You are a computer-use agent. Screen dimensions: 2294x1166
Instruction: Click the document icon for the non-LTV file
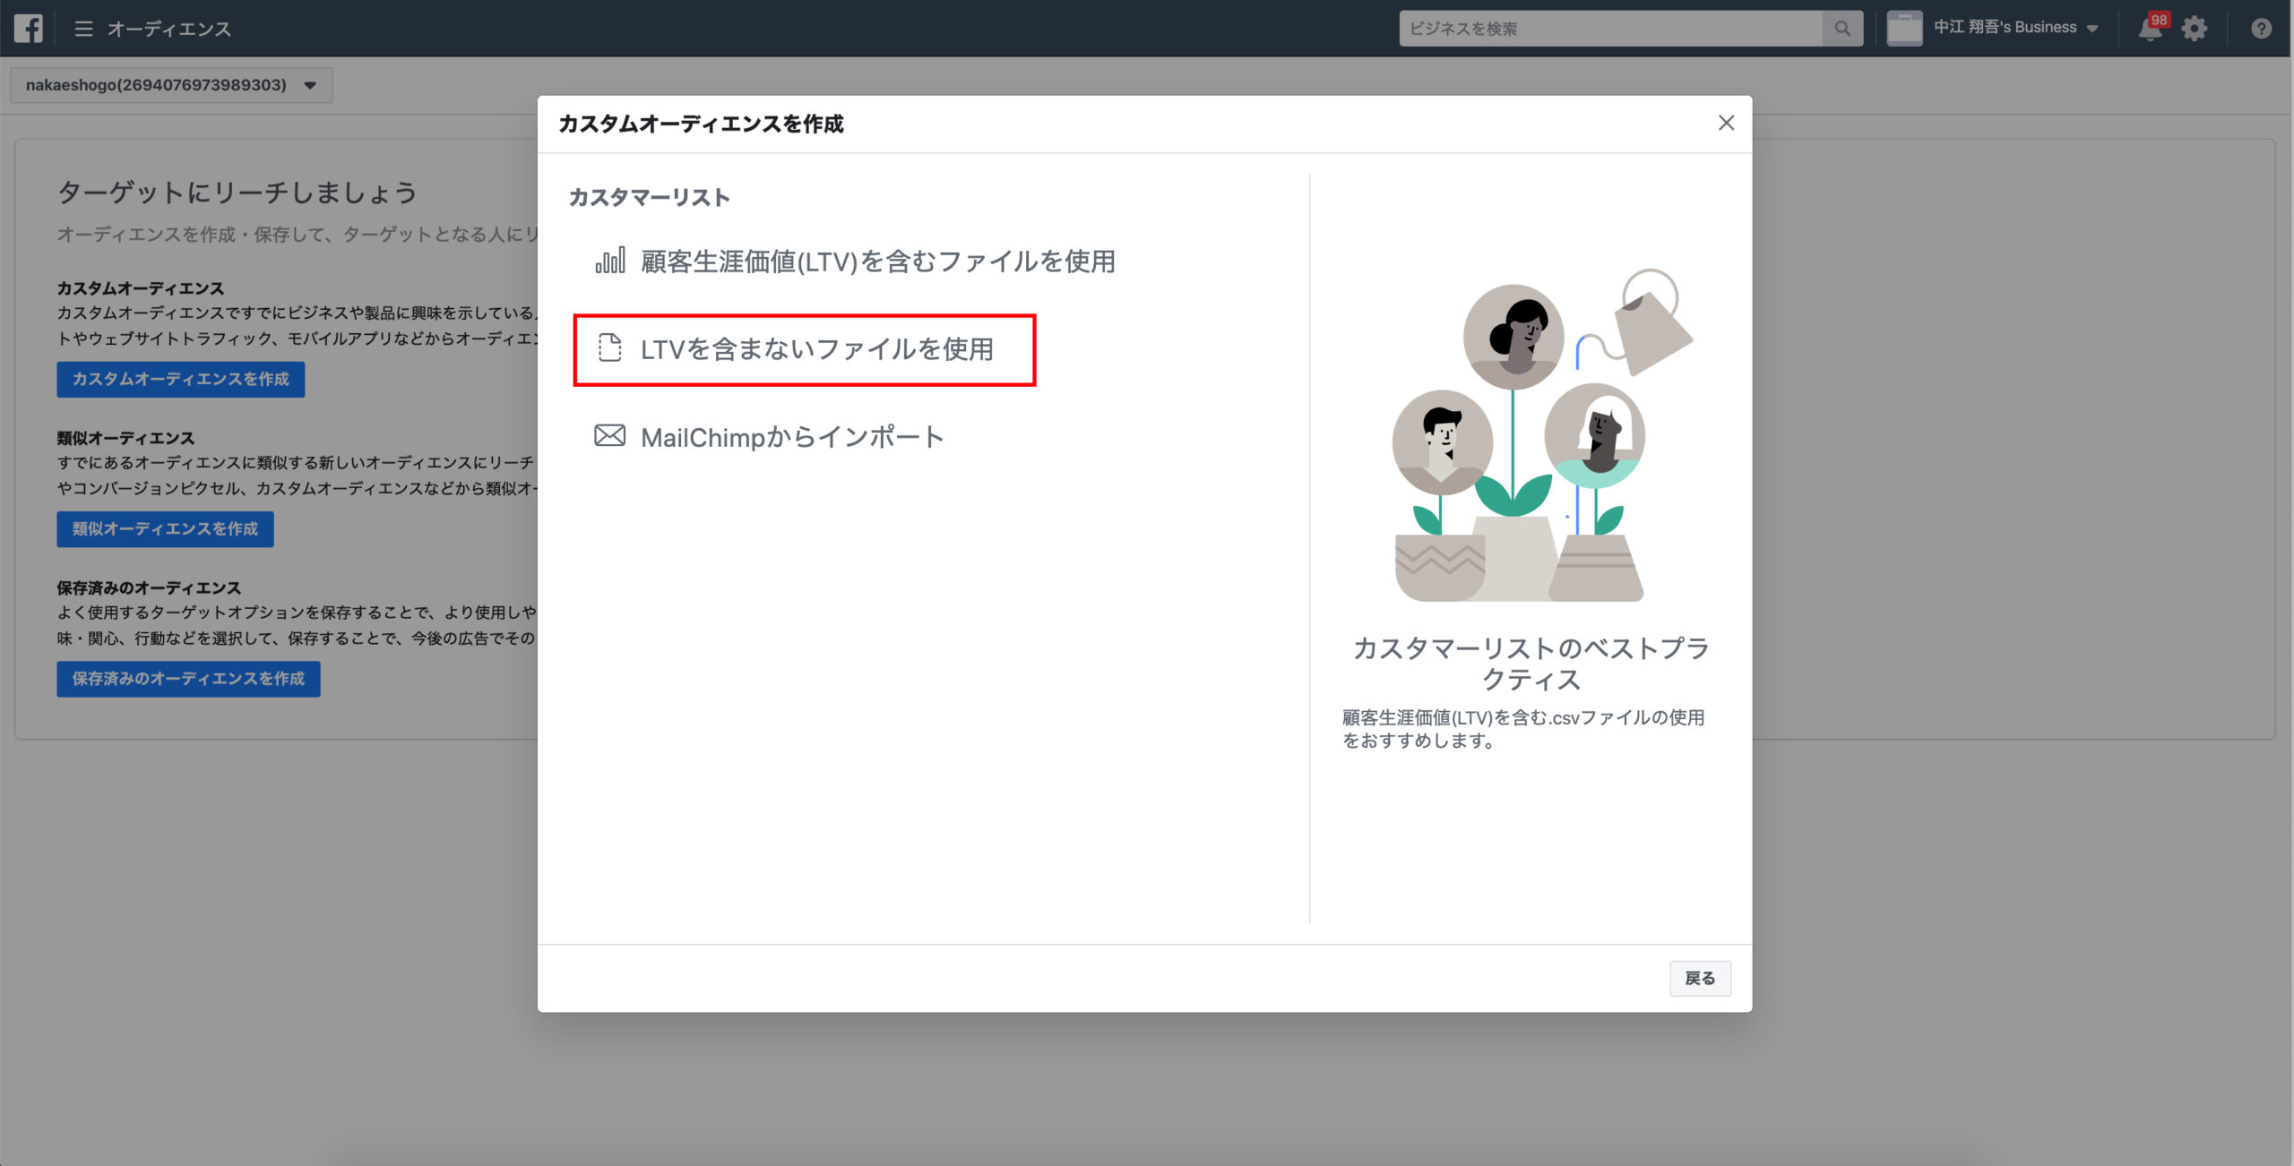(610, 348)
